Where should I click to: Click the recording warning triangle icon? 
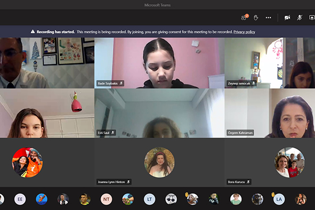click(x=33, y=31)
